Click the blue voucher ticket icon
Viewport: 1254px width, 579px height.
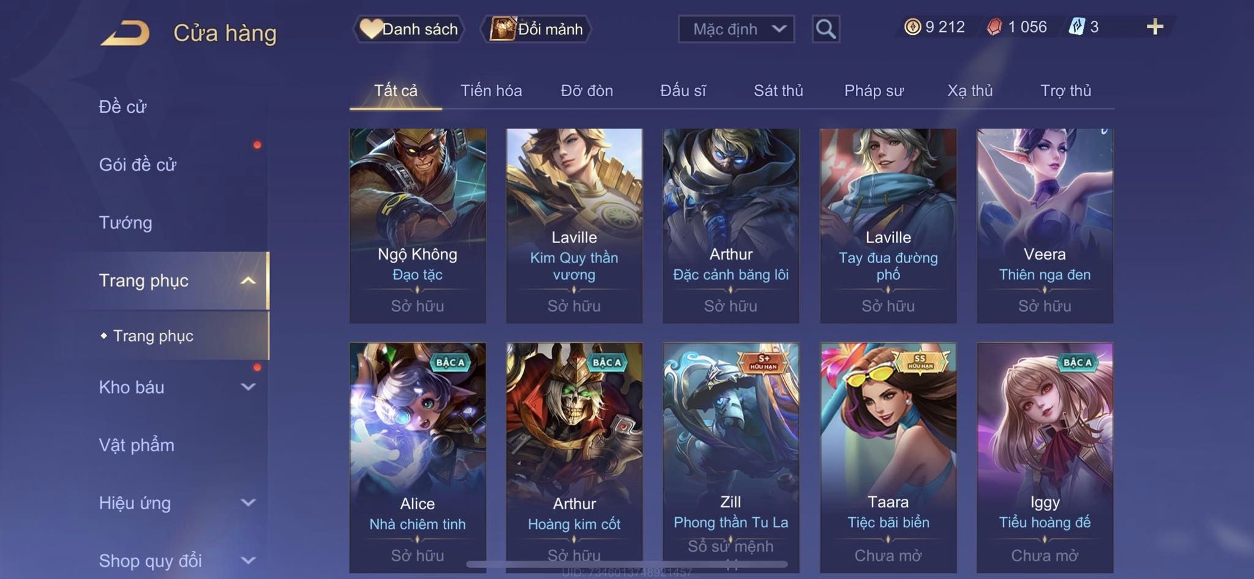click(1076, 27)
